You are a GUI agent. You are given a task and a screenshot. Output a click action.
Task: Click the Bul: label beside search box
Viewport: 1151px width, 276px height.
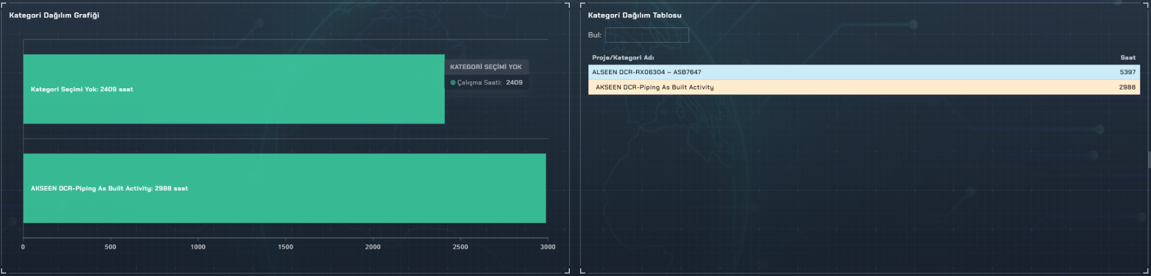[x=595, y=35]
